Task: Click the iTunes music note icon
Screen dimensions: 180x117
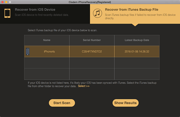Action: [97, 13]
